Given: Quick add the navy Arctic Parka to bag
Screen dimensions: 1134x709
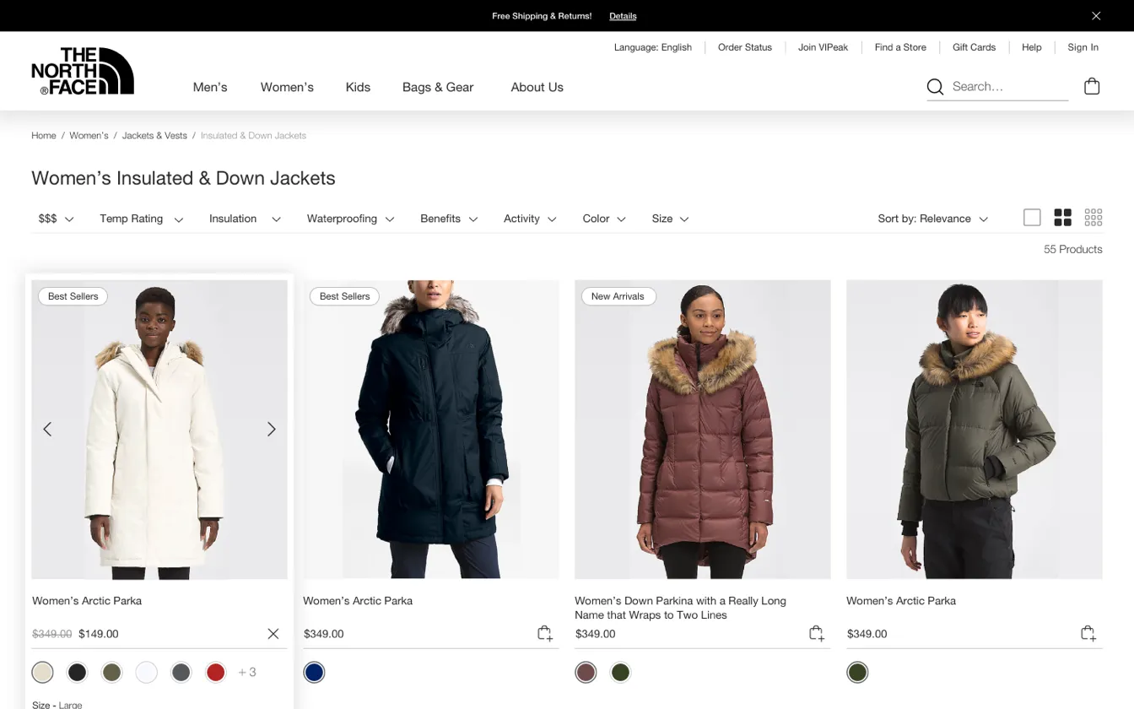Looking at the screenshot, I should [545, 634].
